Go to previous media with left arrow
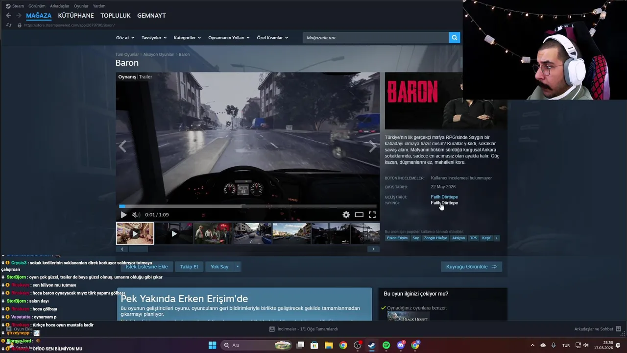The height and width of the screenshot is (353, 627). point(122,146)
